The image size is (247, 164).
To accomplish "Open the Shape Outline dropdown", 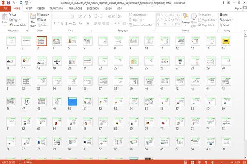I will 207,20.
